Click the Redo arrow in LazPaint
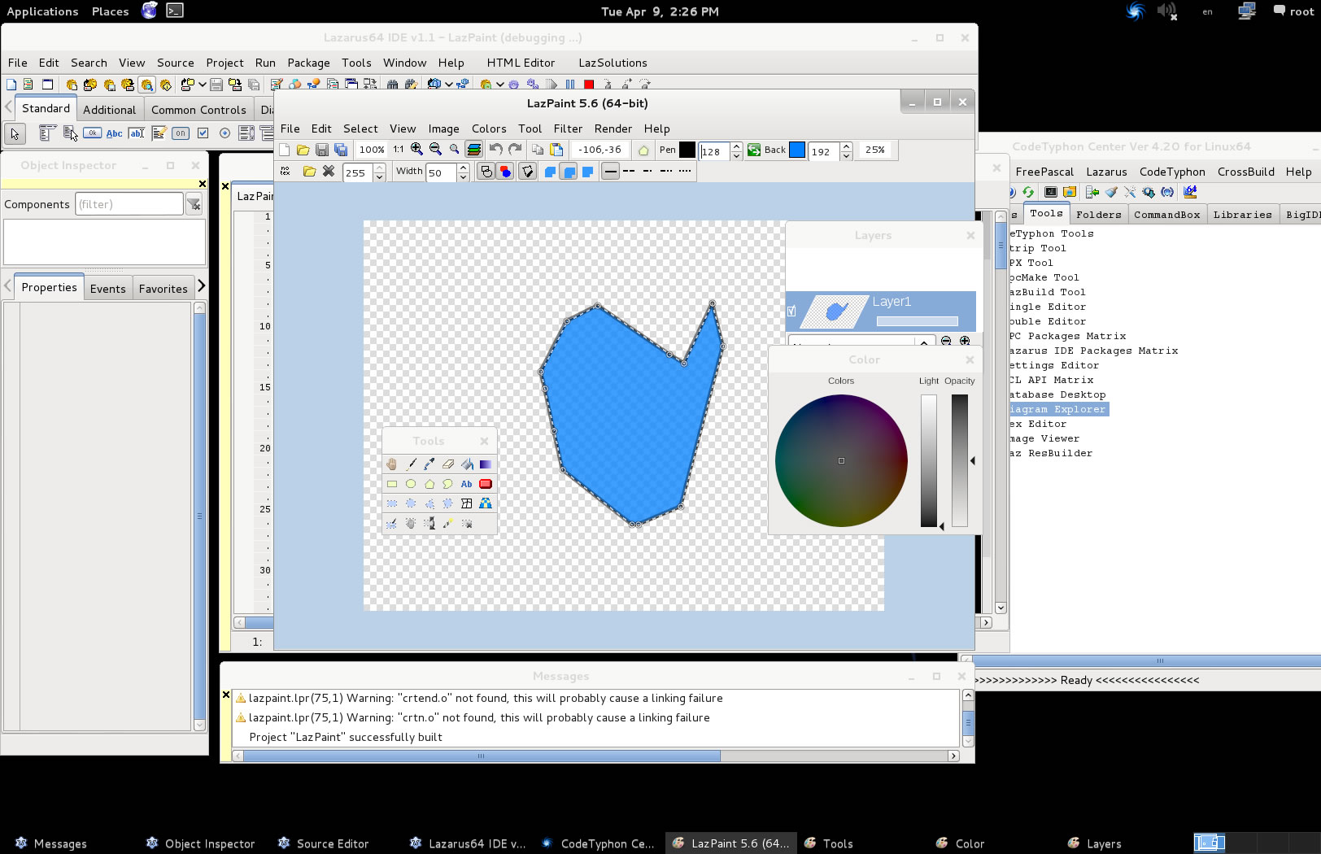This screenshot has height=854, width=1321. coord(515,149)
